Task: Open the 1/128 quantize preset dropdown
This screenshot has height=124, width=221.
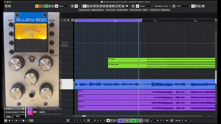Action: click(x=183, y=6)
